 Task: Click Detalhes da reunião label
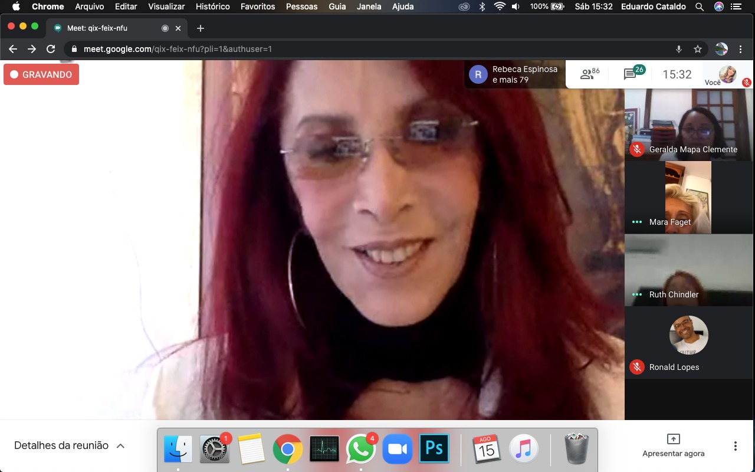61,445
